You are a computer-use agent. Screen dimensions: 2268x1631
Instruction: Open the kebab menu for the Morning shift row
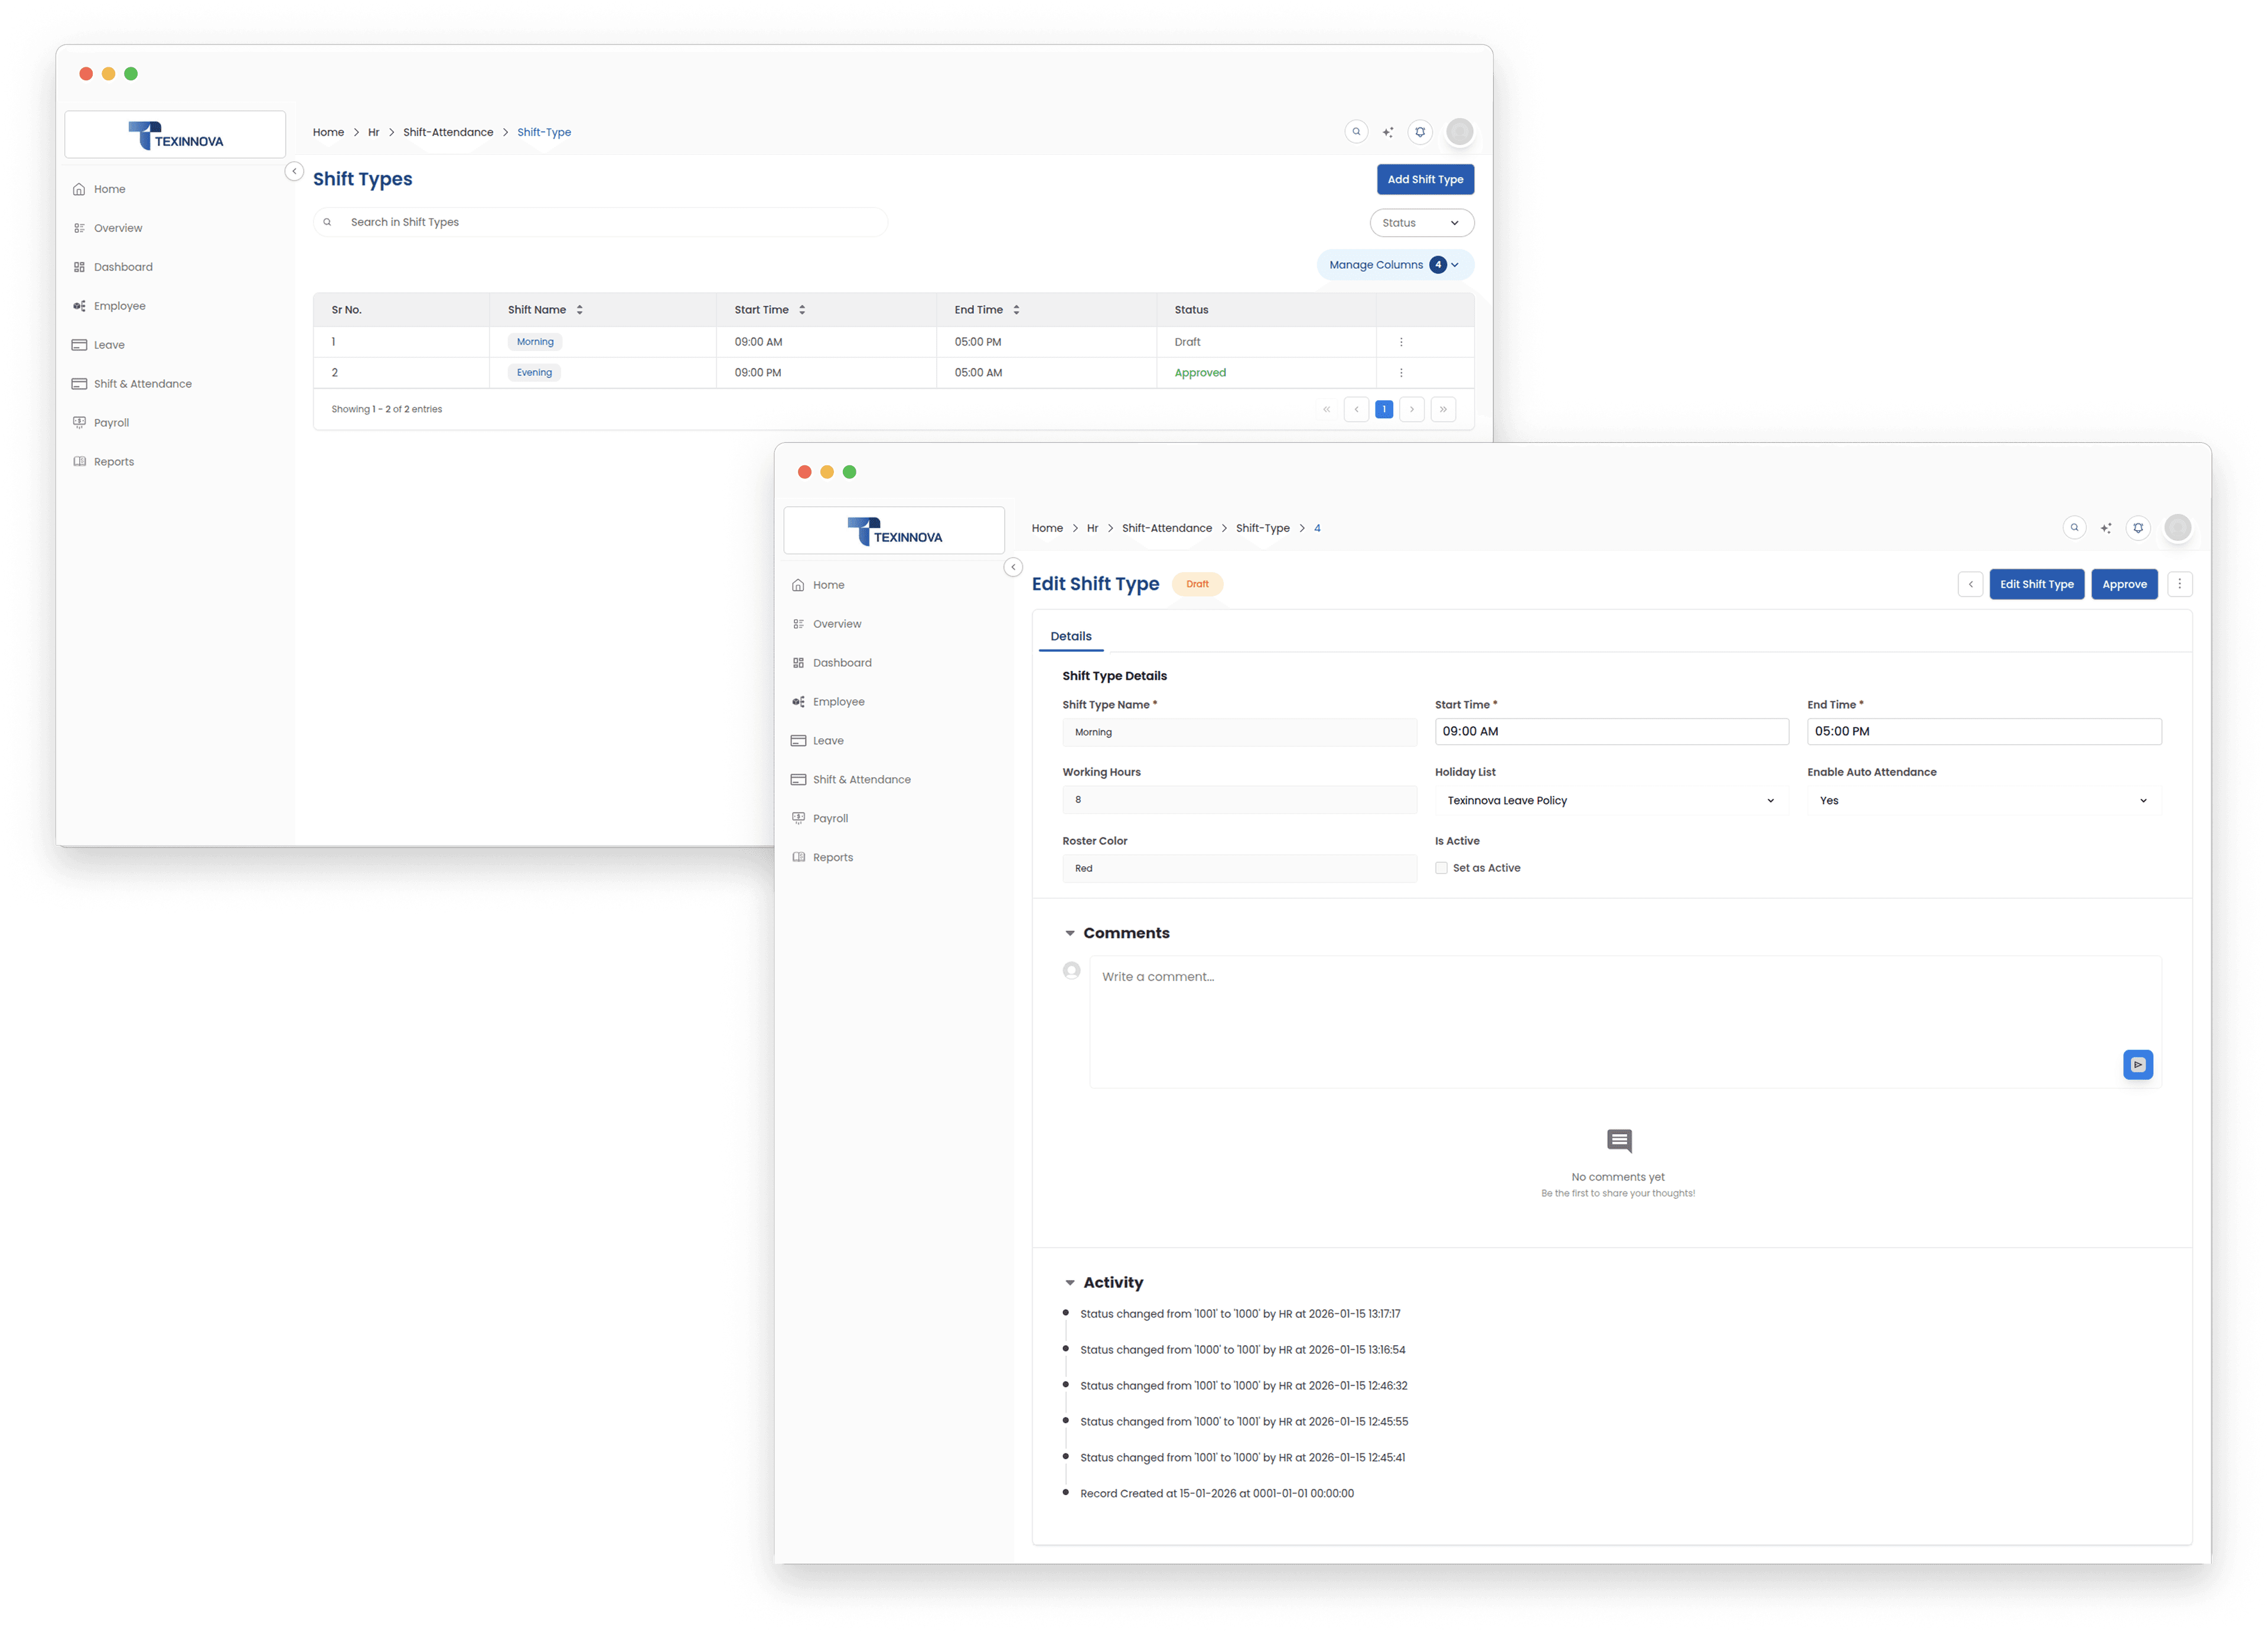click(1401, 341)
